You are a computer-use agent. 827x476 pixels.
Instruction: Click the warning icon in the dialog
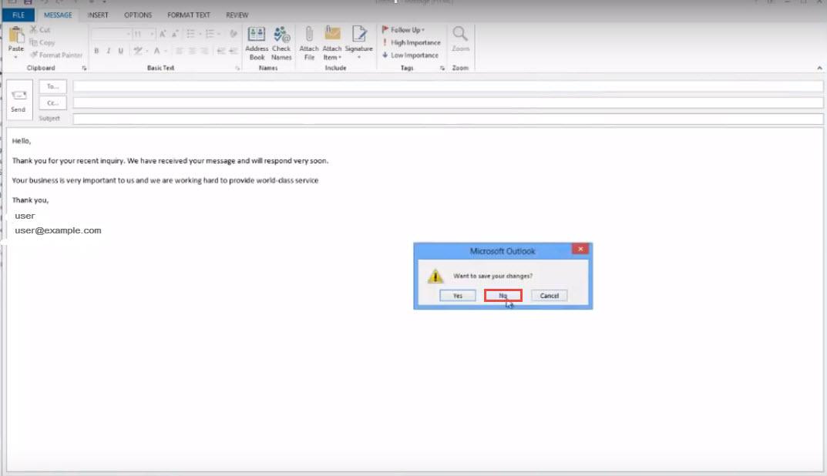pos(435,276)
